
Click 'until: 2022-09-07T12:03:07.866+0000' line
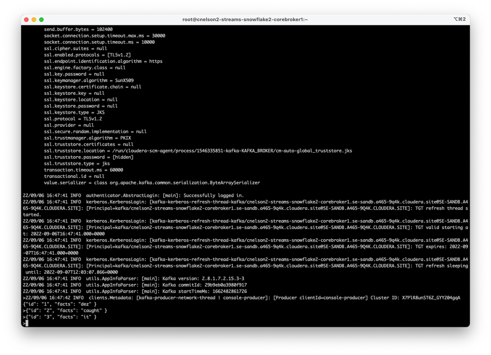click(x=72, y=272)
